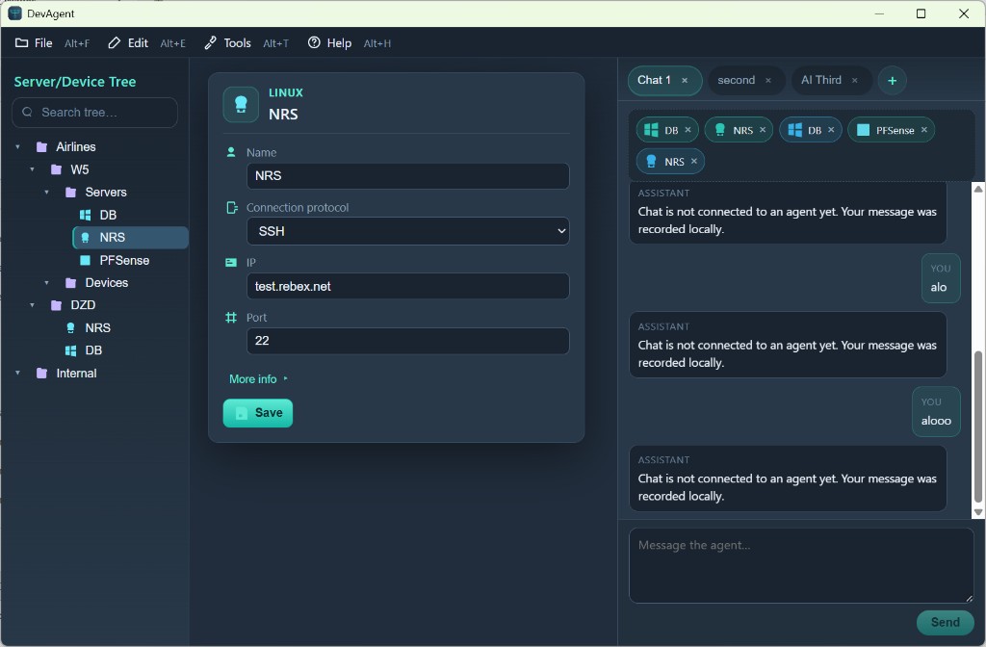Close the AI Third chat tab
986x647 pixels.
click(855, 81)
